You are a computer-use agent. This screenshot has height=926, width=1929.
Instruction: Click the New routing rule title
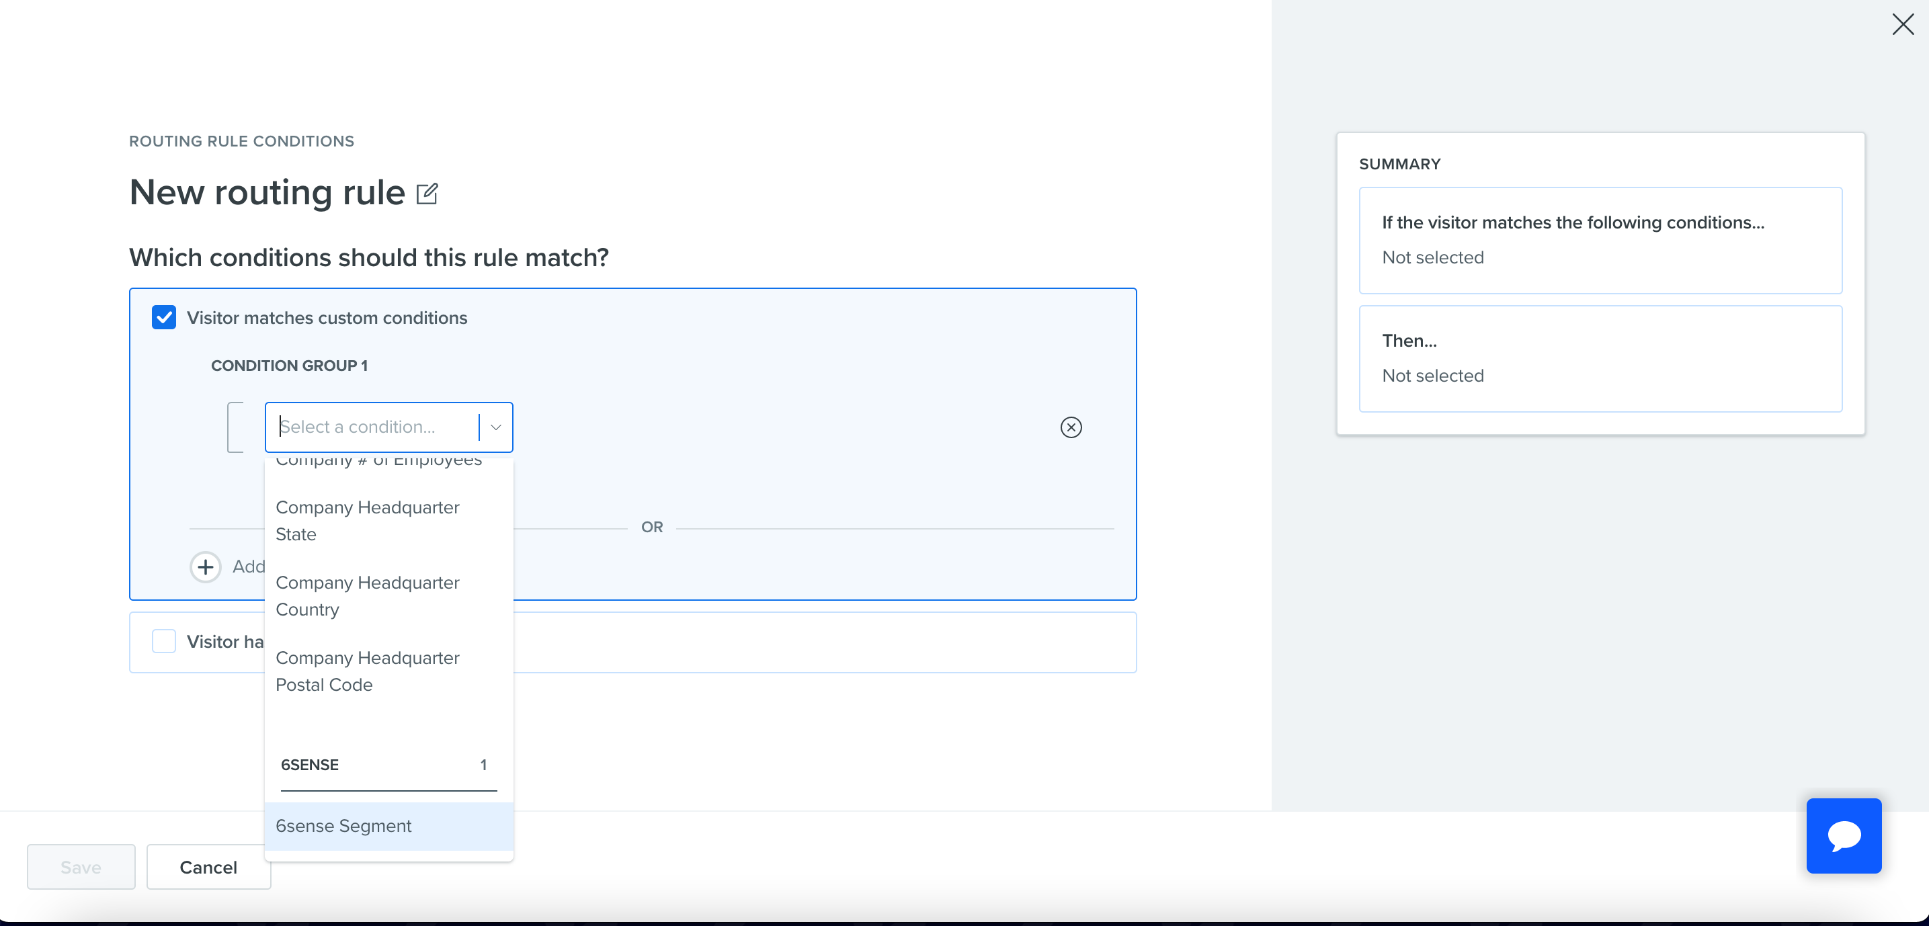267,193
